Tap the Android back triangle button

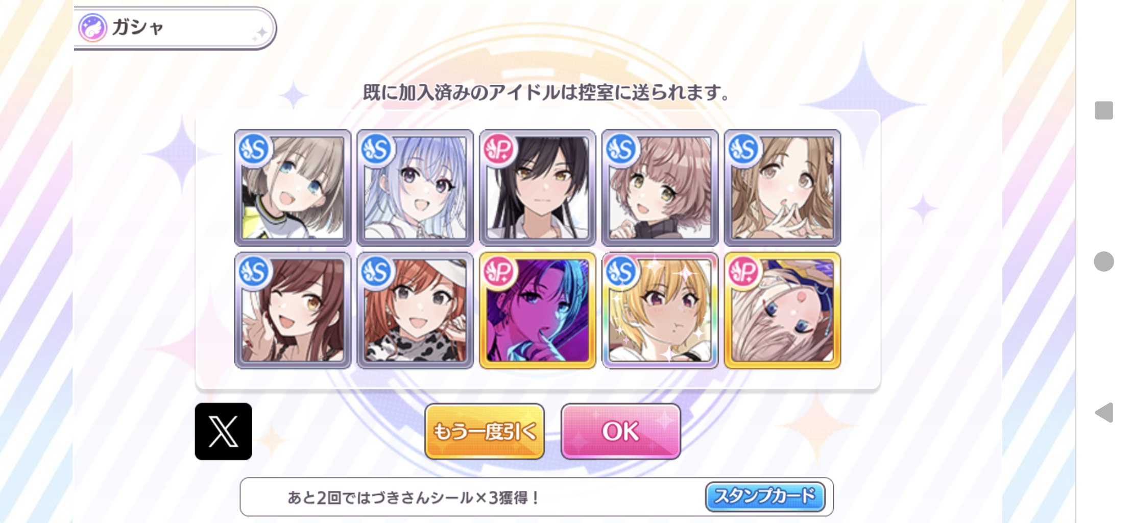pos(1104,412)
